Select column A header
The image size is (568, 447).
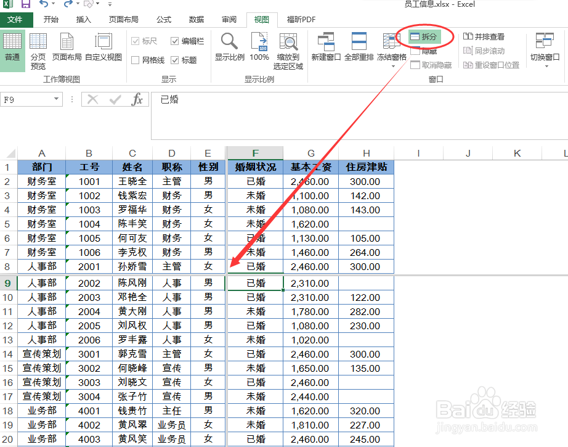(42, 154)
